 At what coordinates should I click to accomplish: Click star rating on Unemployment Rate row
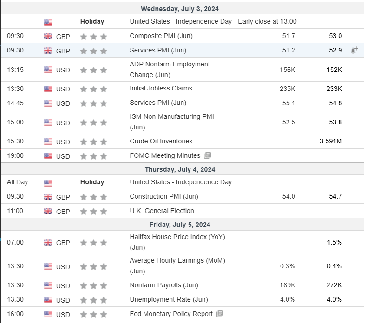[x=93, y=300]
